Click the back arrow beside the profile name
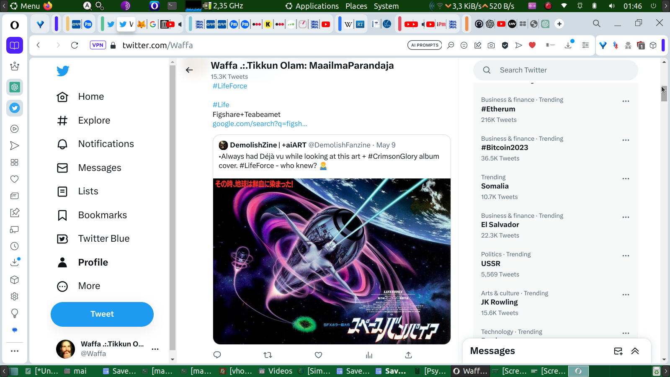Viewport: 670px width, 377px height. click(189, 70)
